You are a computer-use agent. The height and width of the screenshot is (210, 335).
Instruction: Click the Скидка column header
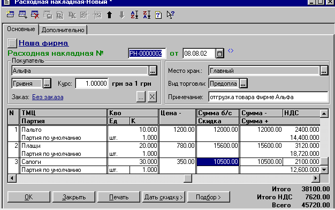(x=217, y=121)
